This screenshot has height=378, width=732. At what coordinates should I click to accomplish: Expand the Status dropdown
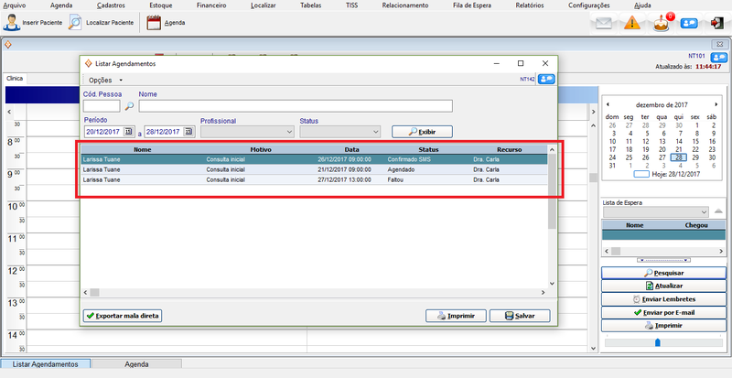point(375,132)
